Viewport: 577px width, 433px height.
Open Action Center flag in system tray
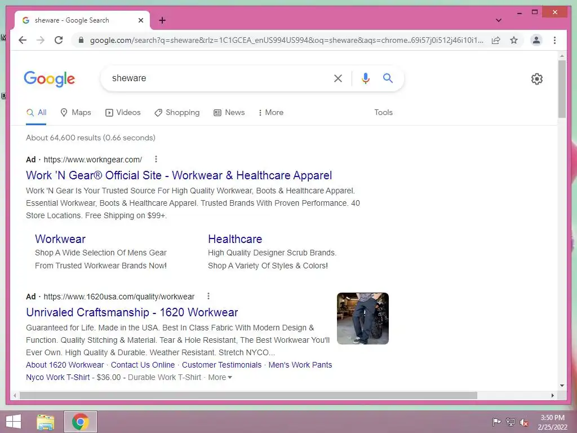point(496,422)
